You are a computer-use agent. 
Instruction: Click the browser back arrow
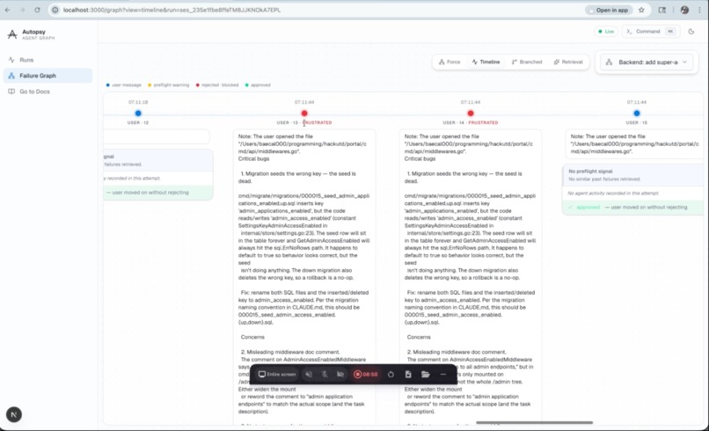tap(8, 10)
